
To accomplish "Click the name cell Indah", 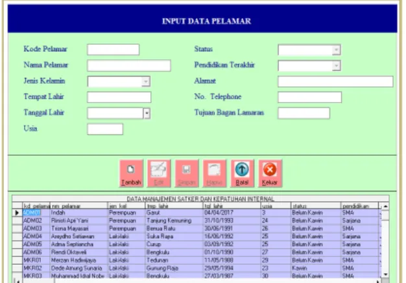I will coord(78,213).
